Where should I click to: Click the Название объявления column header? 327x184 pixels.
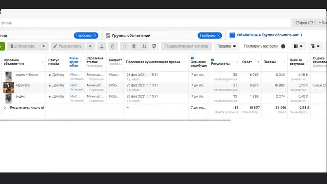[13, 62]
